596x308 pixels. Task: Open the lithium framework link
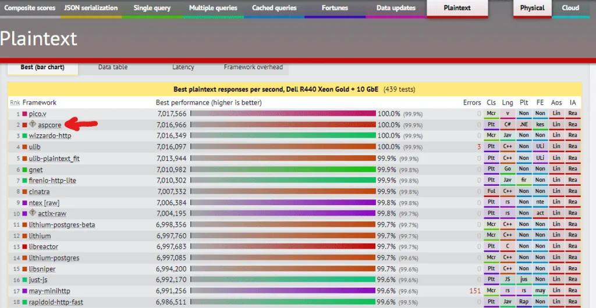tap(40, 236)
